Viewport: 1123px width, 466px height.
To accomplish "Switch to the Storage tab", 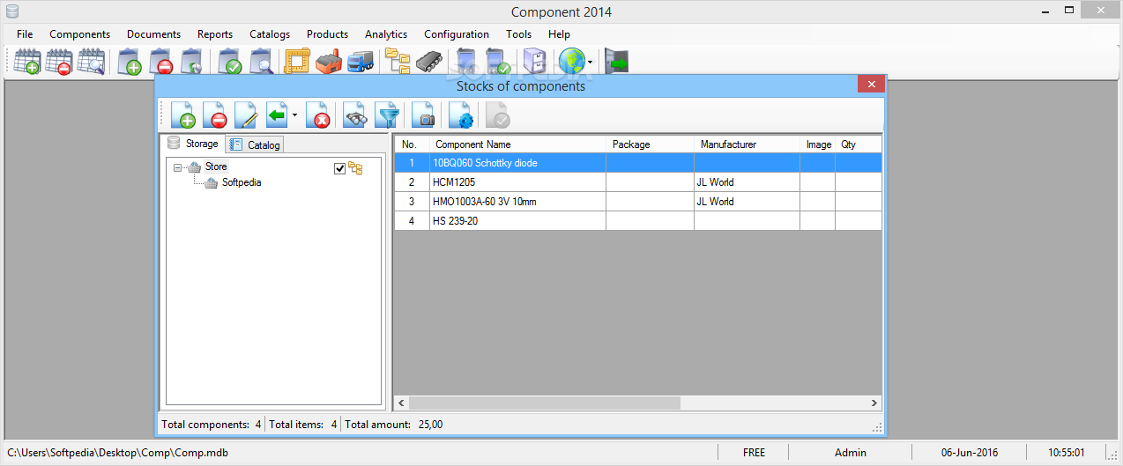I will point(193,144).
